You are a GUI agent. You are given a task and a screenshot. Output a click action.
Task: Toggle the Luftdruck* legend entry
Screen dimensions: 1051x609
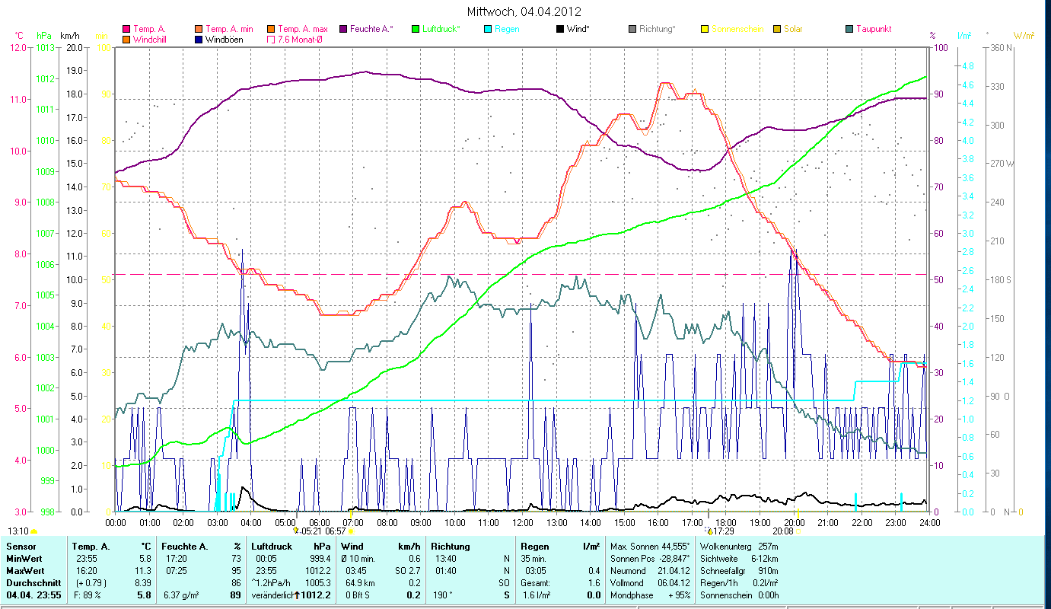coord(435,29)
